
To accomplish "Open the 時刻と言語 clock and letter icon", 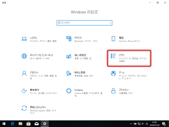I will pos(69,74).
